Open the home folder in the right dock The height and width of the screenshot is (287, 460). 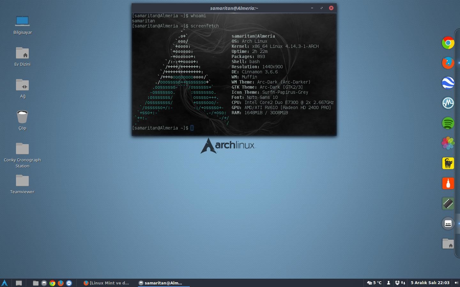coord(448,244)
